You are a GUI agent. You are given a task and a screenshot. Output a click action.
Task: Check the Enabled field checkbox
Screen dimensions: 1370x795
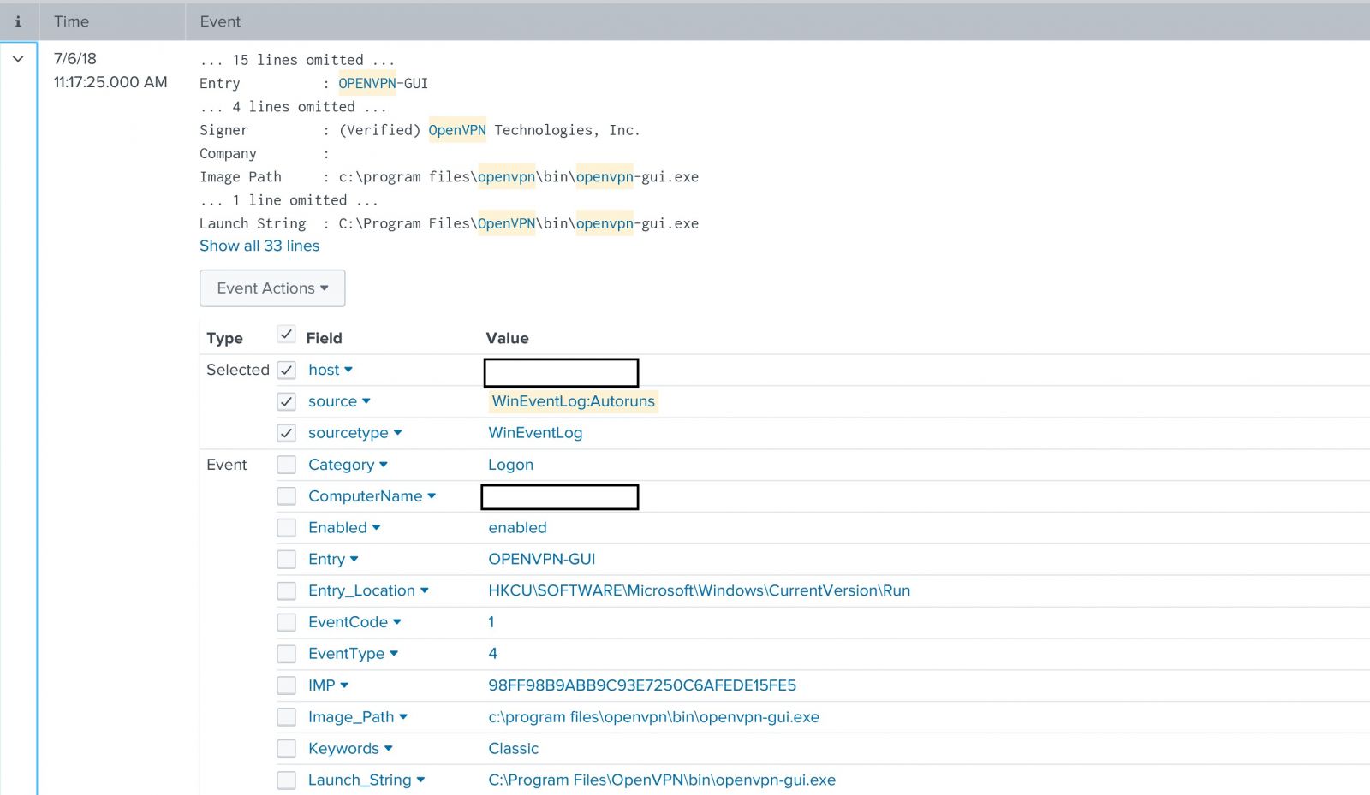(286, 528)
